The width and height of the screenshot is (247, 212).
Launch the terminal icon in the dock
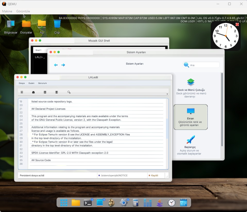click(x=88, y=202)
